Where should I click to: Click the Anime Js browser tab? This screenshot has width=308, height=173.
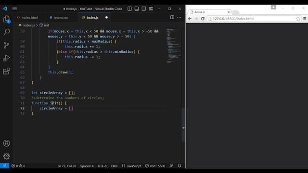tap(209, 12)
